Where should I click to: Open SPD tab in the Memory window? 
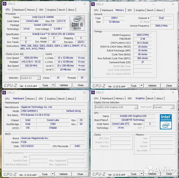point(130,10)
